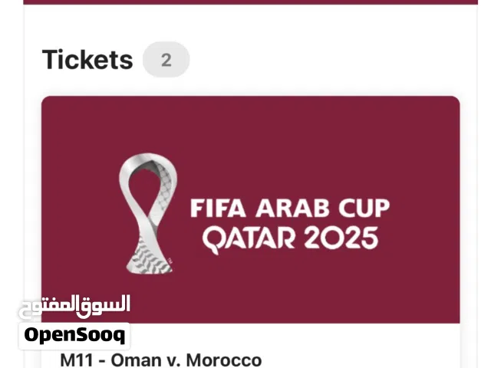Select the OpenSooq English label

coord(74,335)
